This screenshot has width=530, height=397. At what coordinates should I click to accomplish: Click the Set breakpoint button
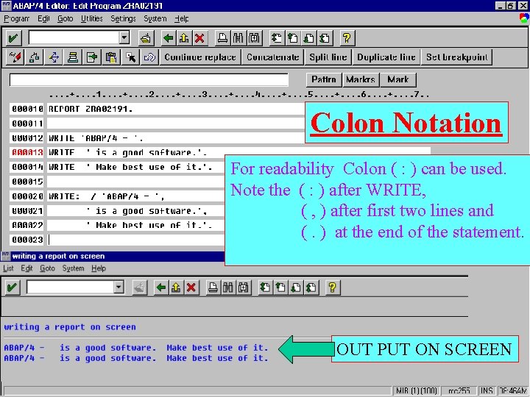(x=456, y=57)
